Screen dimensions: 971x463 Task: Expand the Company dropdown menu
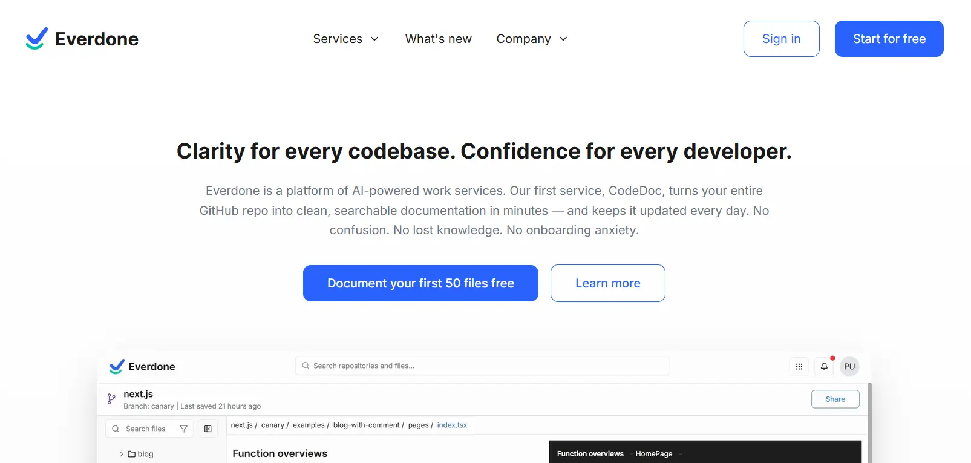[x=531, y=39]
